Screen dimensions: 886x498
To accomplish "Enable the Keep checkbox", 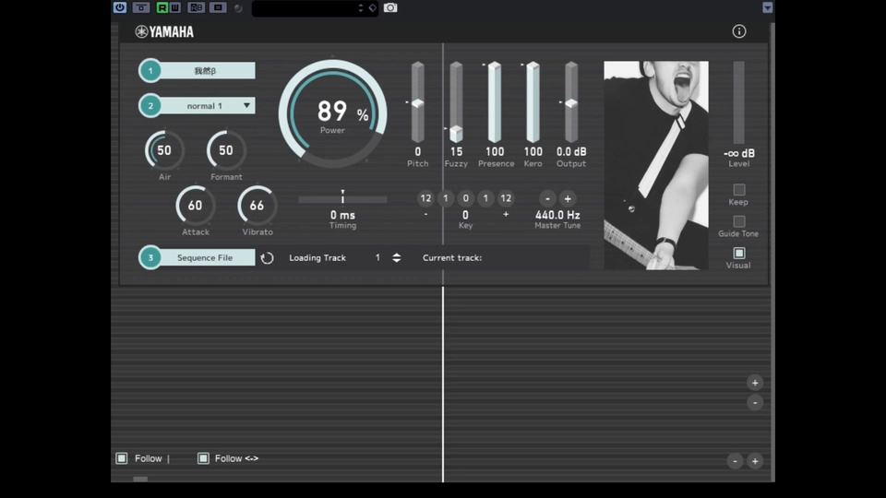I will 738,189.
